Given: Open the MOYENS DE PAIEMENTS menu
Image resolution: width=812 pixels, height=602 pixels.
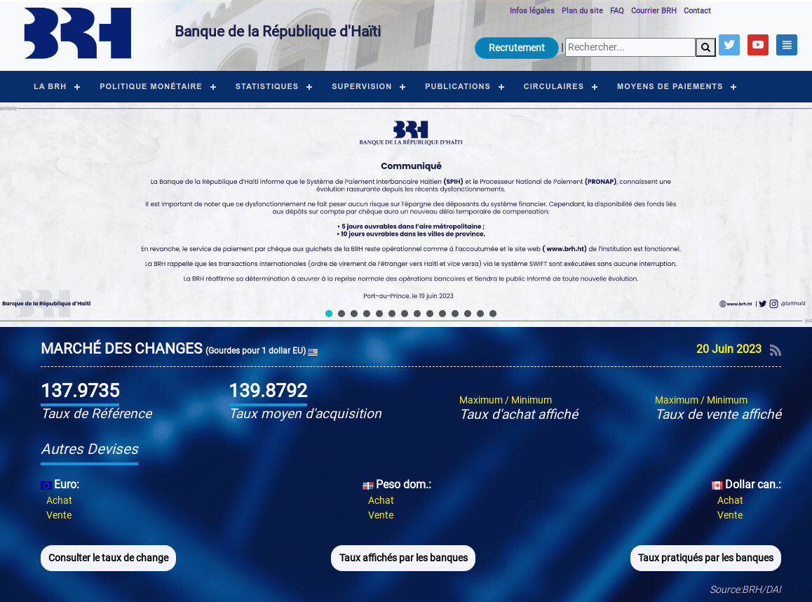Looking at the screenshot, I should coord(670,86).
